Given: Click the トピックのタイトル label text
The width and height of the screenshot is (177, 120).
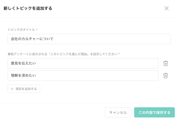Looking at the screenshot, I should [x=21, y=30].
